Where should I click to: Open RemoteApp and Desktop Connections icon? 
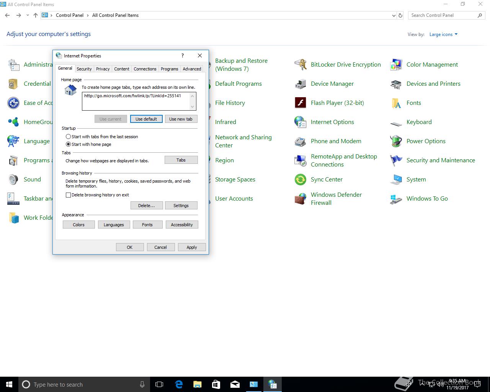pos(301,160)
